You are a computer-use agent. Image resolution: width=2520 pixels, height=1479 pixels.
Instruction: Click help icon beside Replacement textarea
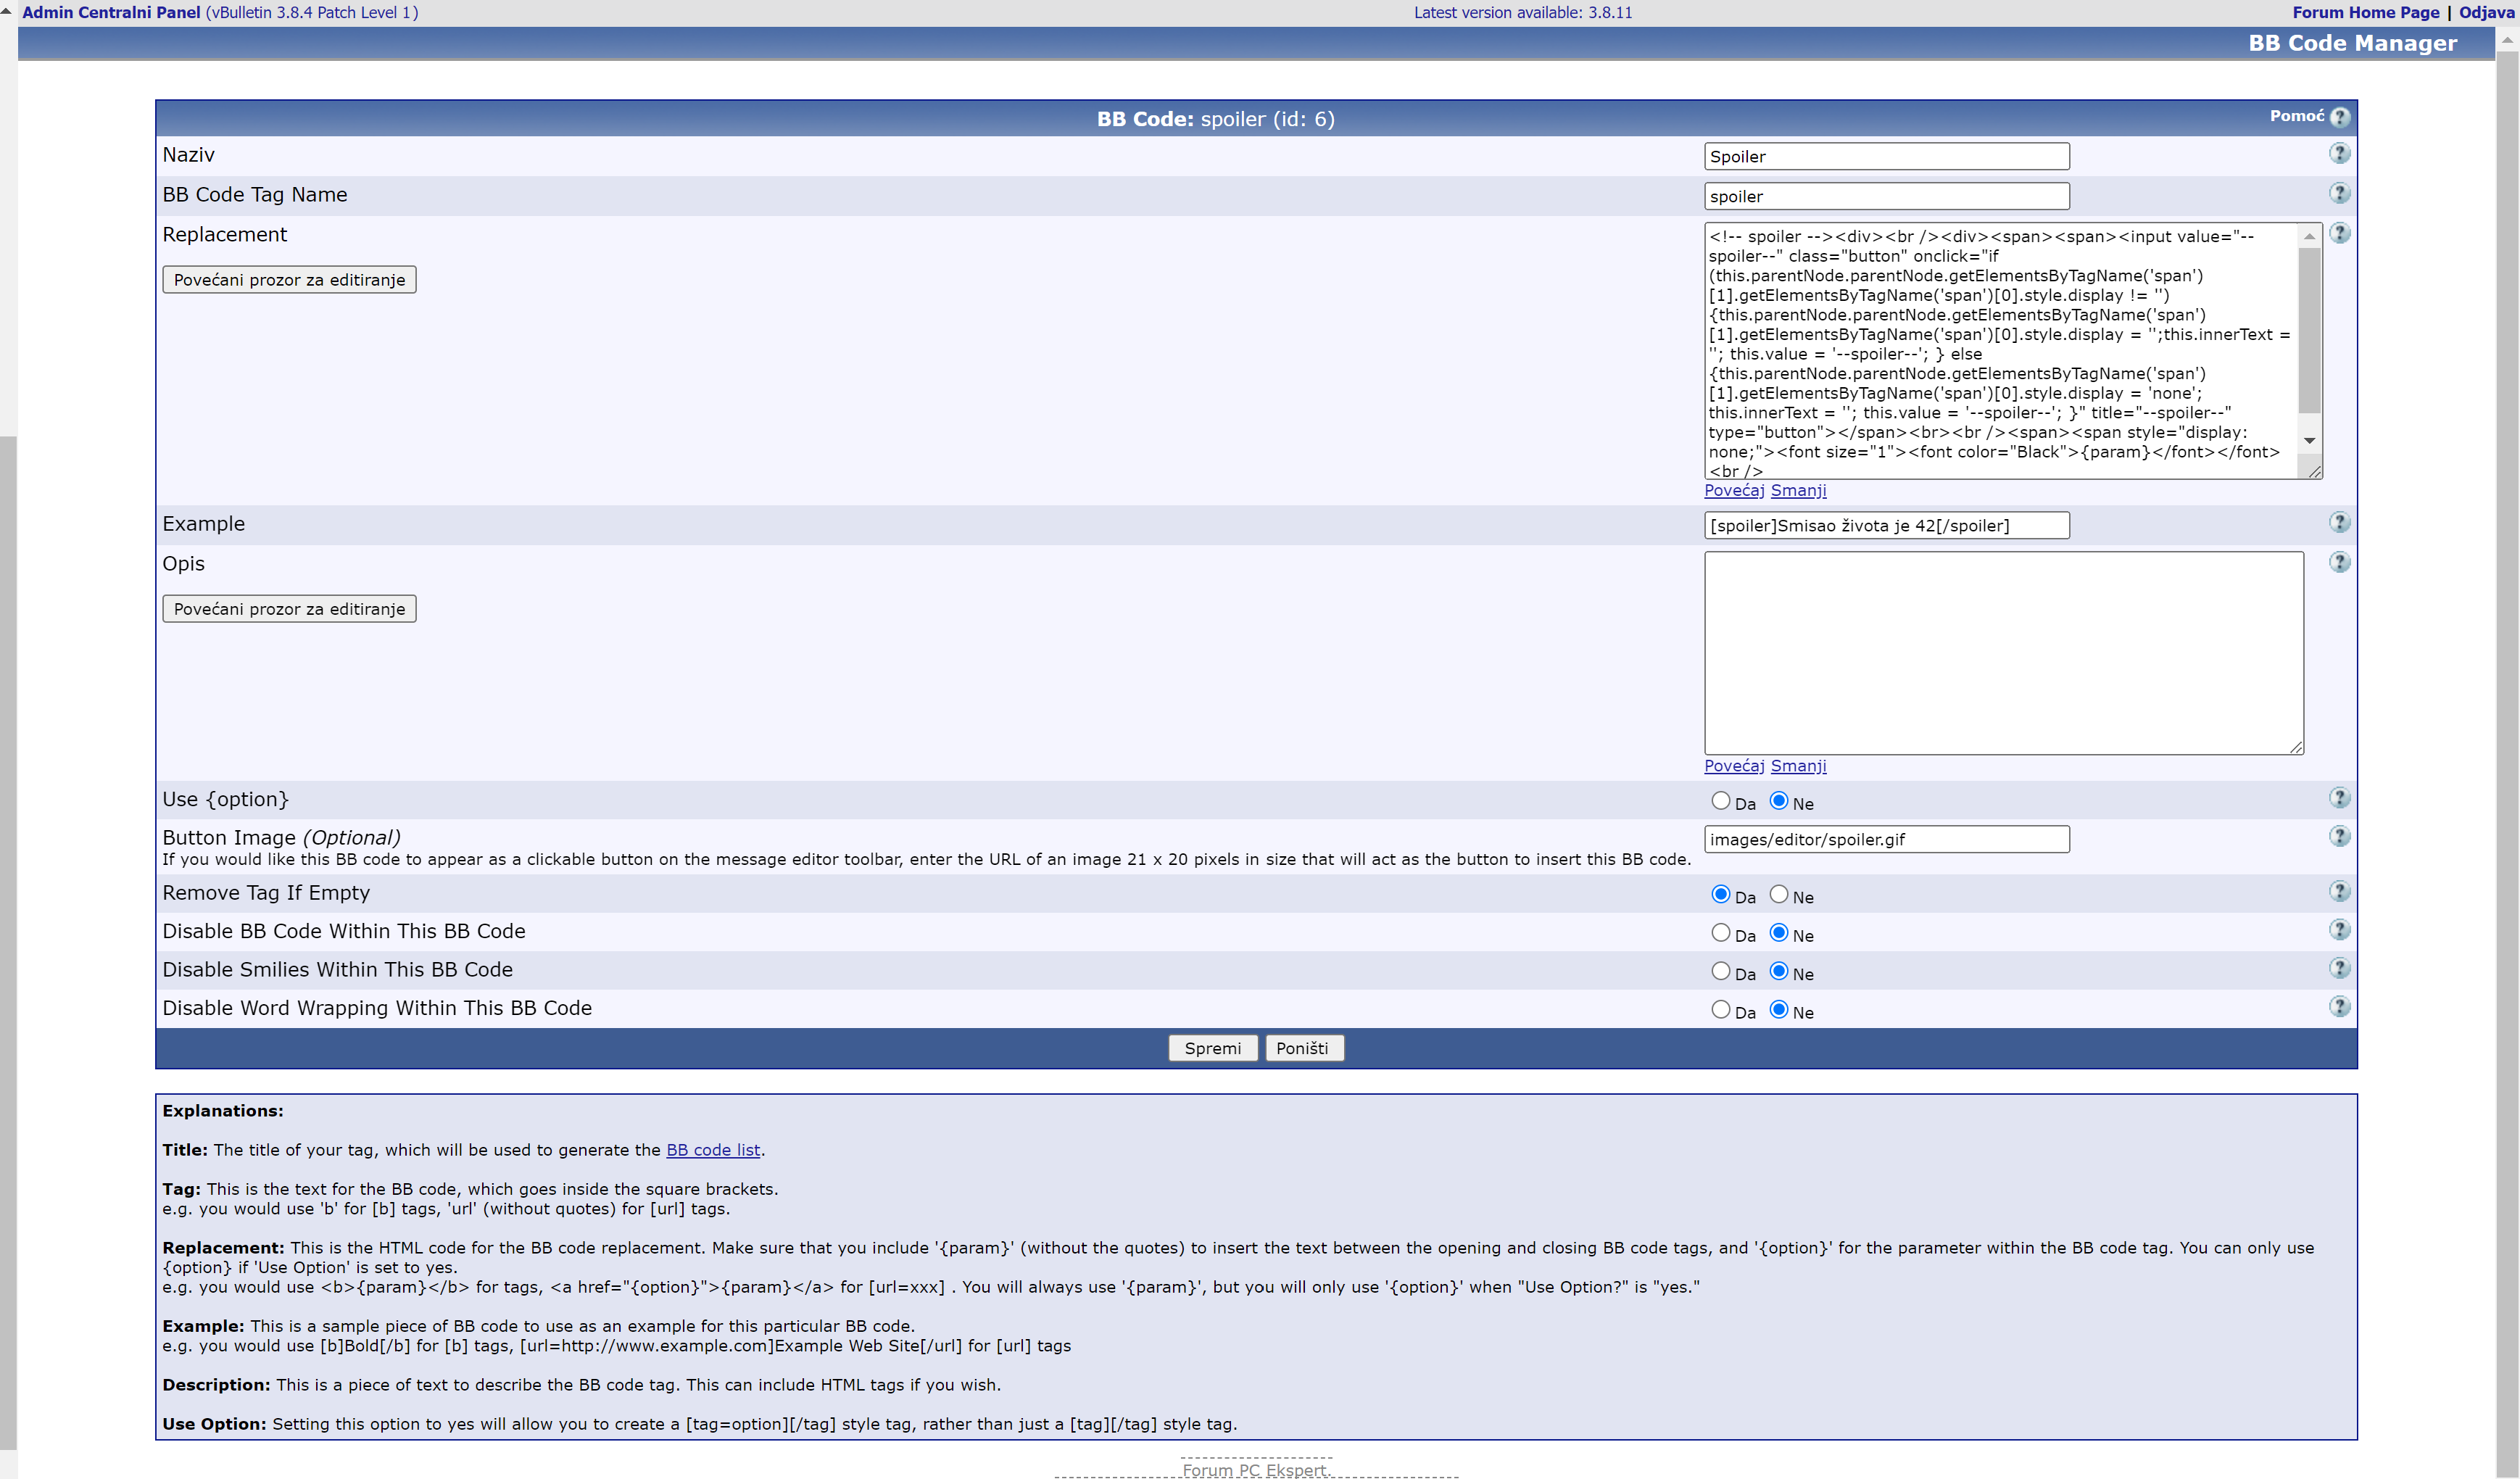2339,233
